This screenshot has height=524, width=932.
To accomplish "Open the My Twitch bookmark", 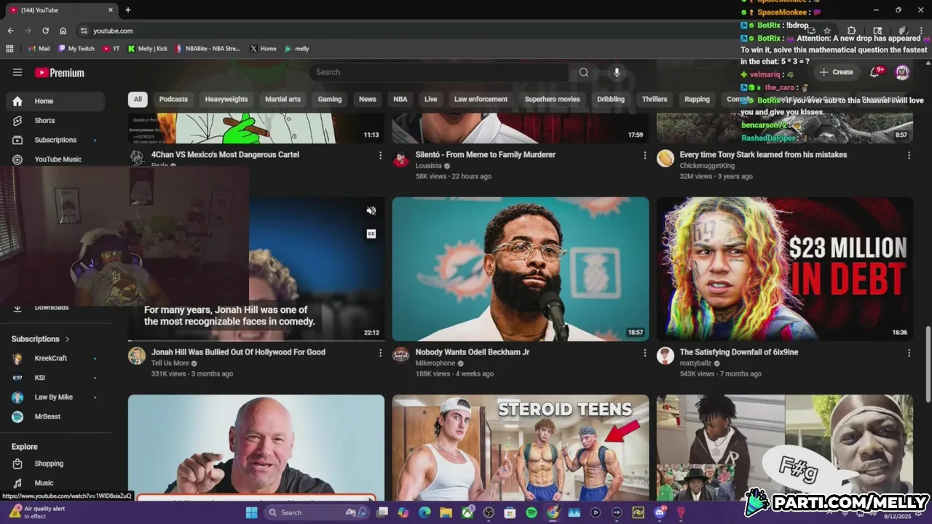I will (76, 49).
